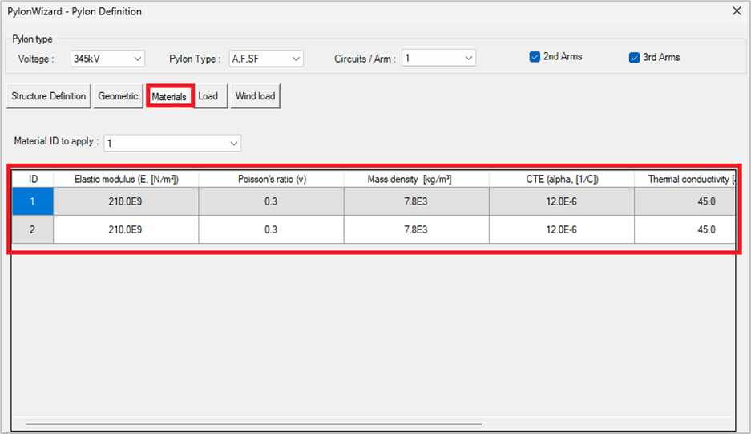Close the PylonWizard dialog window
751x434 pixels.
pyautogui.click(x=737, y=11)
